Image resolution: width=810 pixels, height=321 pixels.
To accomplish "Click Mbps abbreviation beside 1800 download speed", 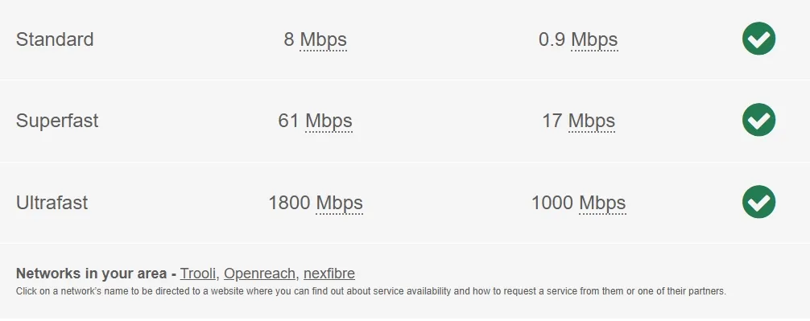I will click(x=340, y=203).
